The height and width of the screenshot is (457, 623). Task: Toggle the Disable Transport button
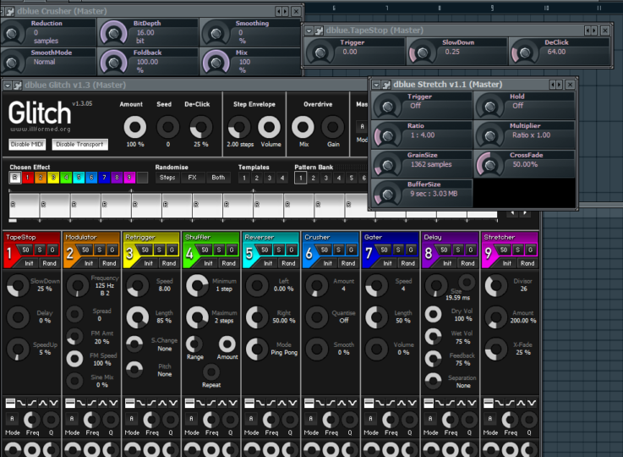[x=82, y=145]
